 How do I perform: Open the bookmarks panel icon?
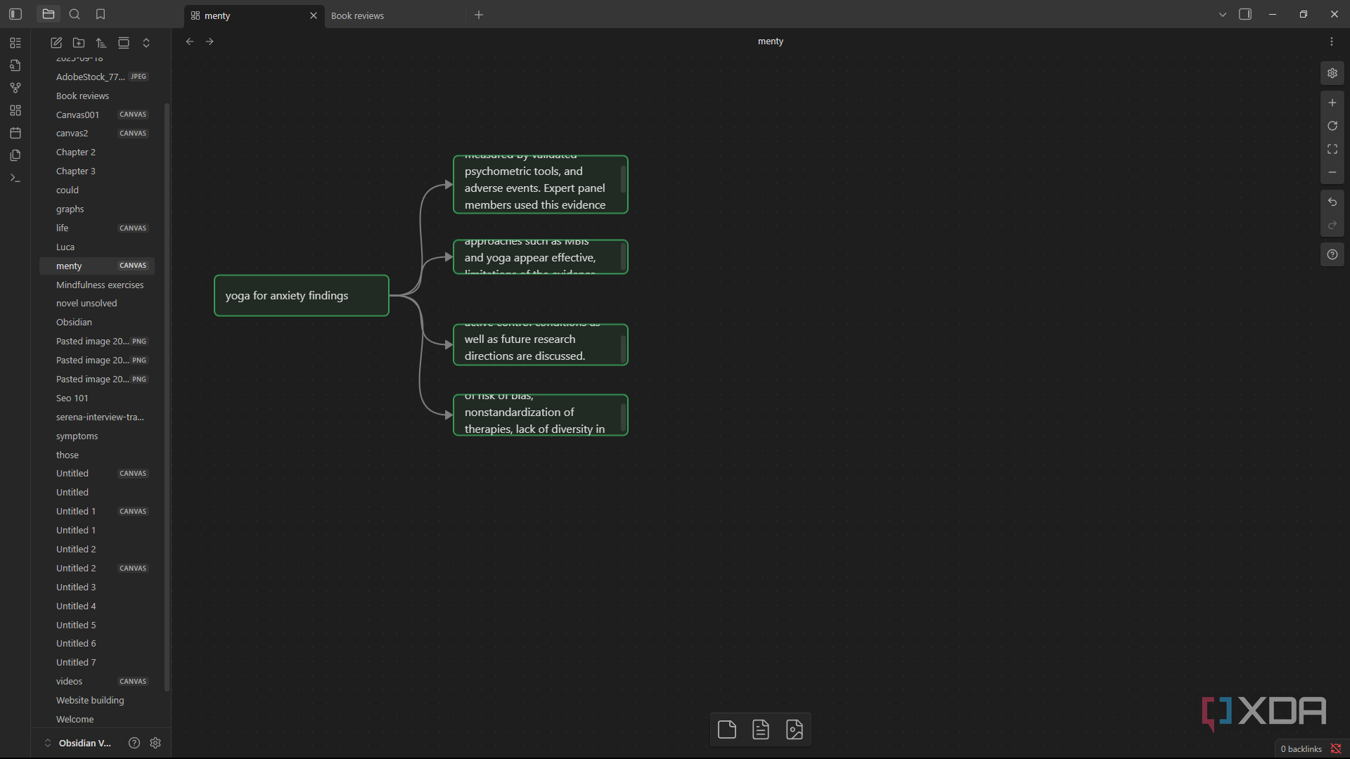click(x=101, y=14)
